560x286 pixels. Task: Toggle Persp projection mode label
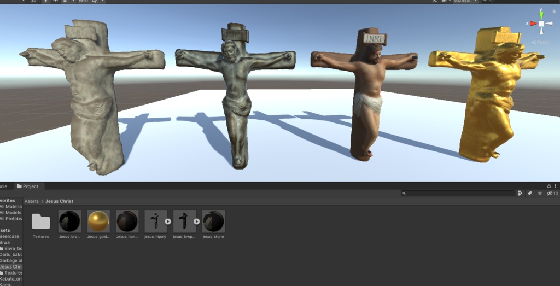click(540, 42)
